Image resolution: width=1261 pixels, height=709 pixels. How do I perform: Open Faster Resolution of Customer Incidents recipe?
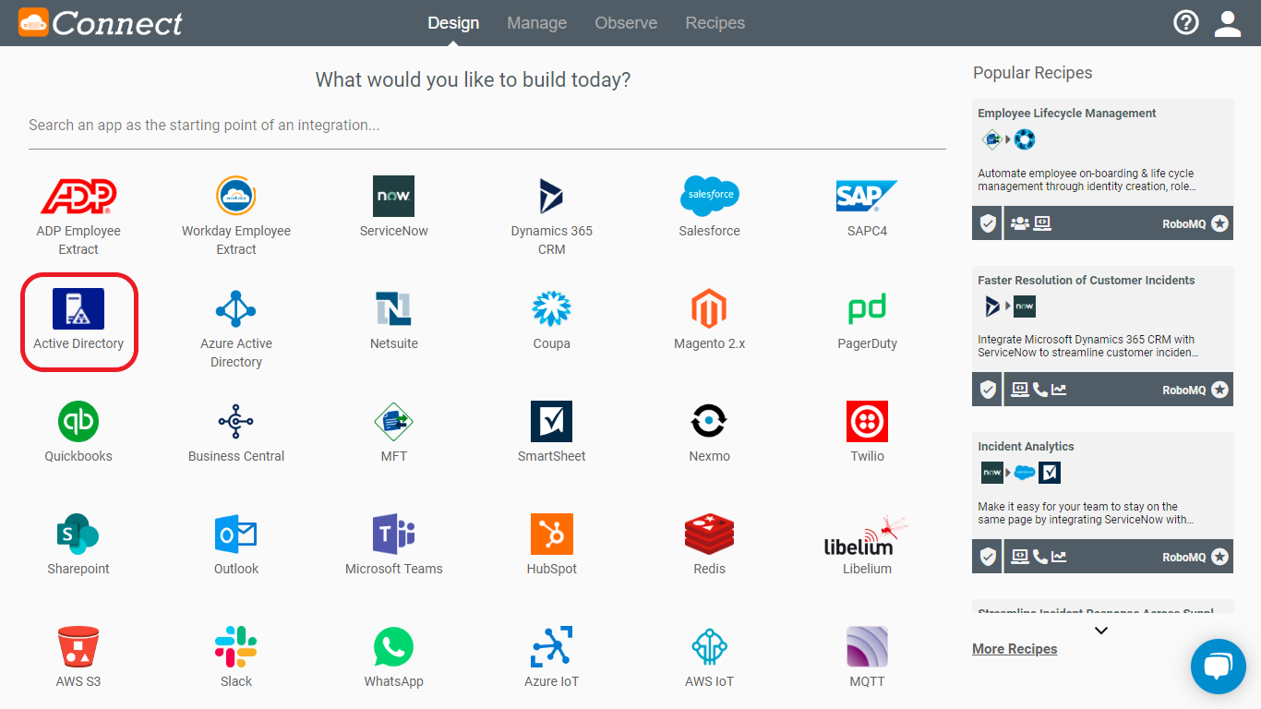tap(1087, 281)
